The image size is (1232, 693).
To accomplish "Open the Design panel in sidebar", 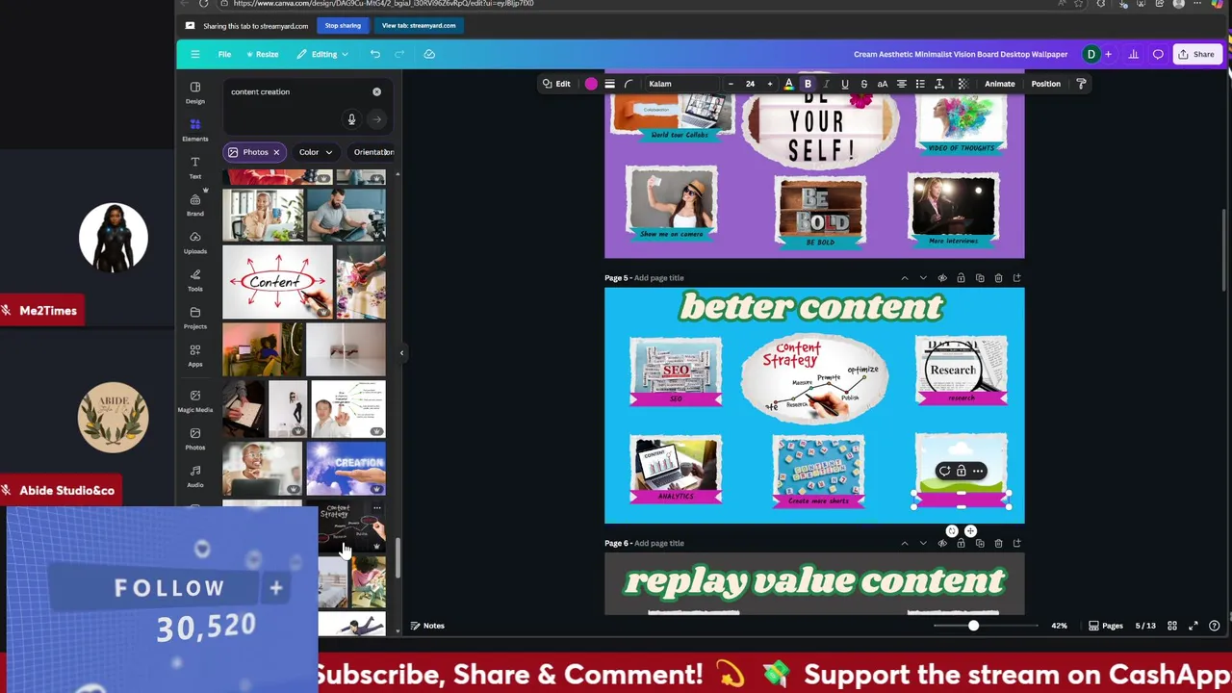I will click(195, 92).
